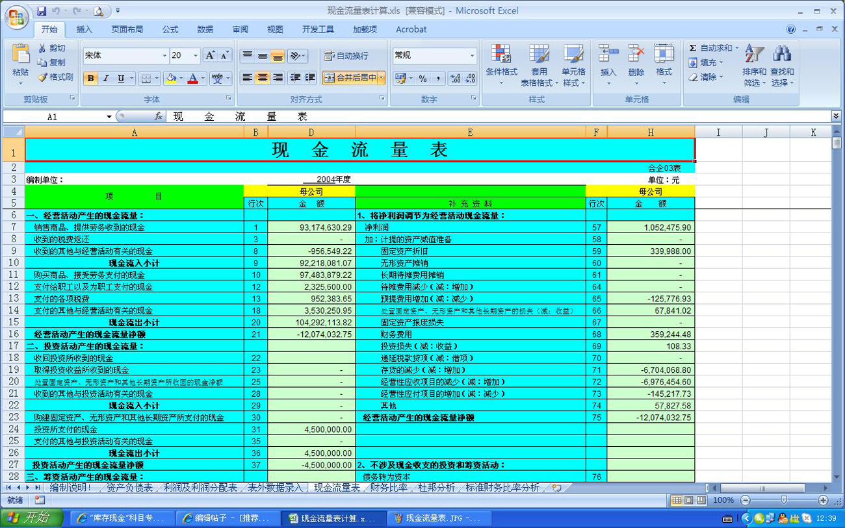Copy selection with 复制
The height and width of the screenshot is (528, 845).
[x=51, y=62]
